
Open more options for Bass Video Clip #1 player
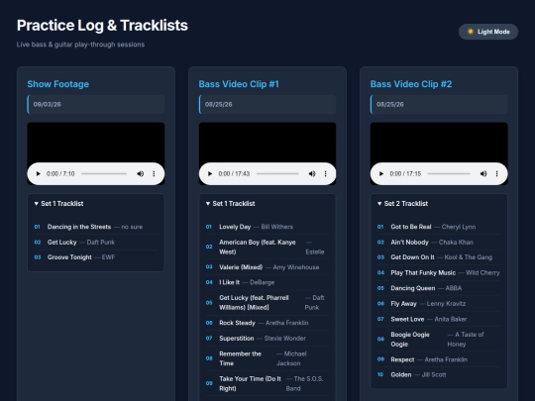tap(326, 174)
